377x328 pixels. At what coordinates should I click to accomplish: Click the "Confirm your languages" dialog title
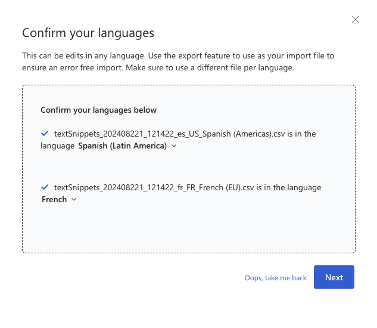(x=88, y=33)
